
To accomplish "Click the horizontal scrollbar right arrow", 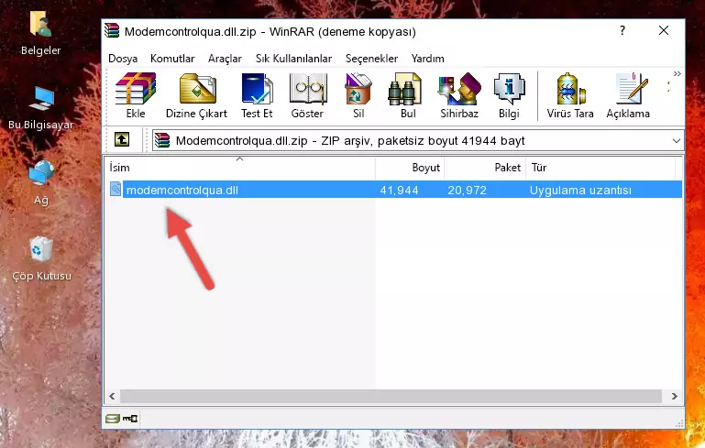I will (674, 397).
